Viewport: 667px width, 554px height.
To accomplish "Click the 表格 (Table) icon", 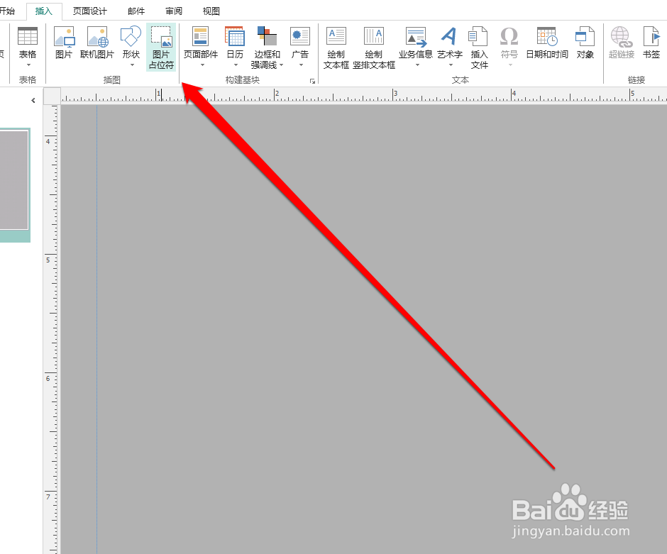I will 28,36.
